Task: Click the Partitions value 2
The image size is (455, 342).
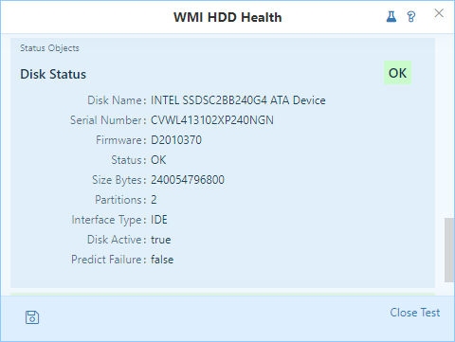Action: [x=154, y=200]
